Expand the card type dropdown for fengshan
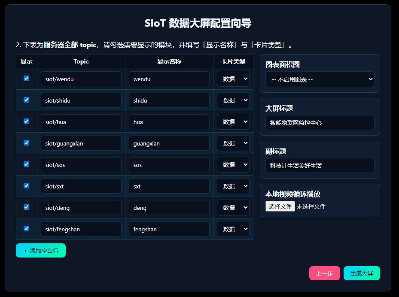 coord(233,229)
